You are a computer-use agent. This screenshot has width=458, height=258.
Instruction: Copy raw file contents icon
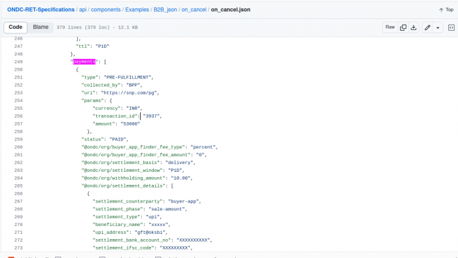coord(403,27)
